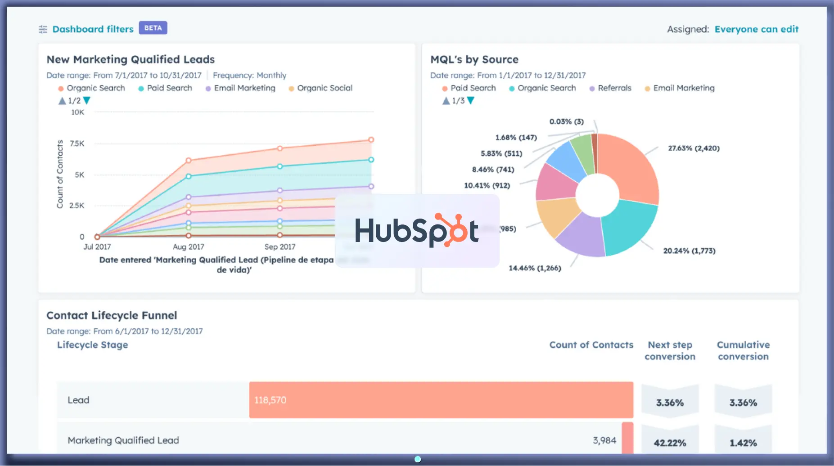Click the dashboard filters slider icon
This screenshot has height=466, width=834.
click(x=43, y=30)
